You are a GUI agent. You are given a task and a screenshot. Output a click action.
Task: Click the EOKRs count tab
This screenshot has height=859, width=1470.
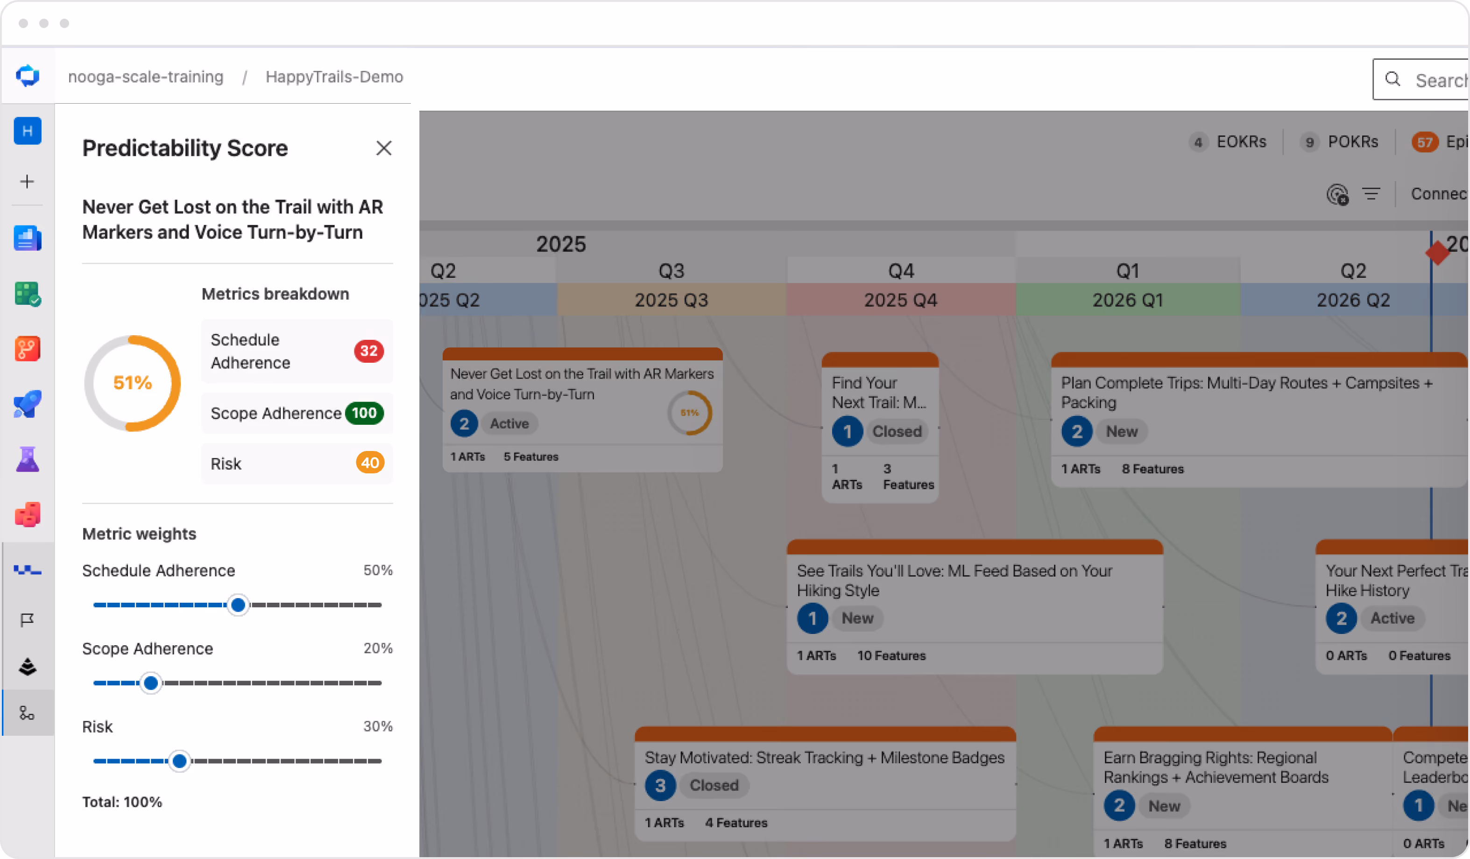(x=1228, y=142)
